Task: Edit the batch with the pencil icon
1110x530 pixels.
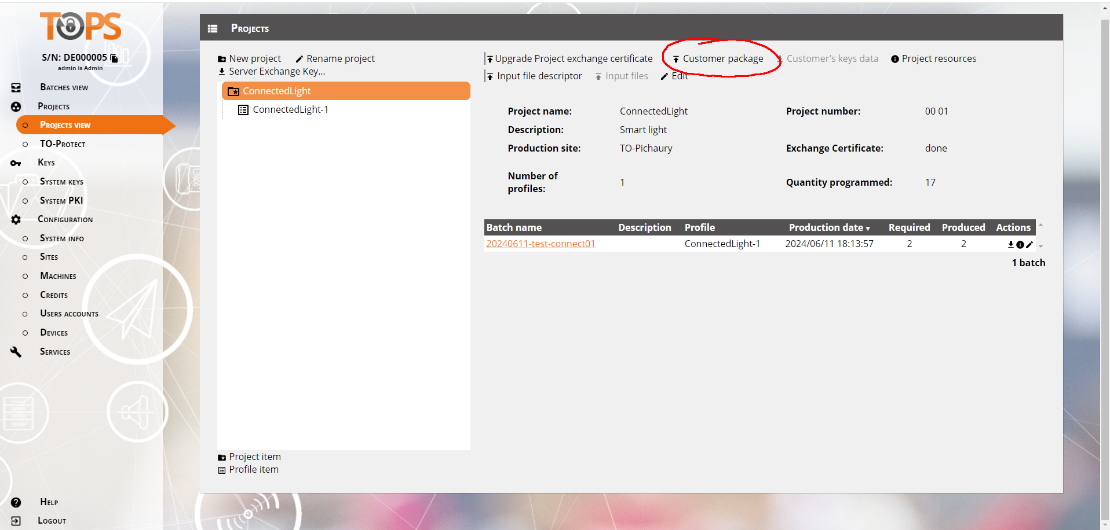Action: [1029, 245]
